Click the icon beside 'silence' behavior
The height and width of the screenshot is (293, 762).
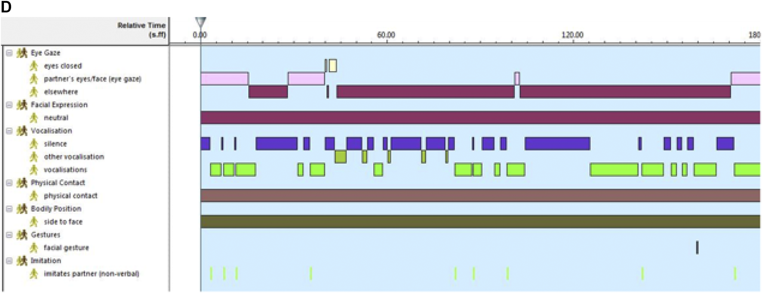(34, 144)
